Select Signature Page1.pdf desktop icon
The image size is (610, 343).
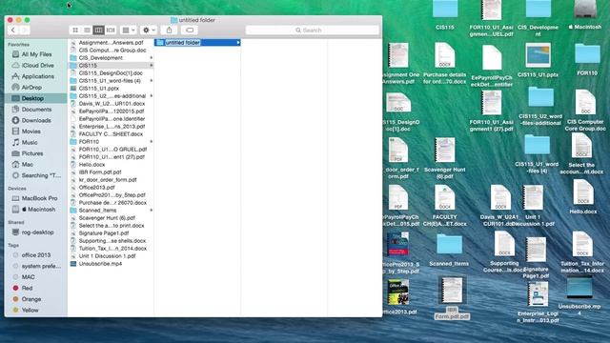(536, 250)
